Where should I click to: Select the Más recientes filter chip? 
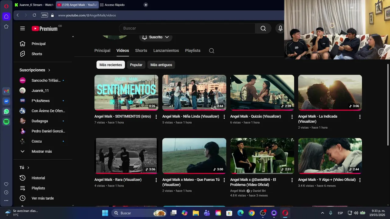click(x=111, y=65)
